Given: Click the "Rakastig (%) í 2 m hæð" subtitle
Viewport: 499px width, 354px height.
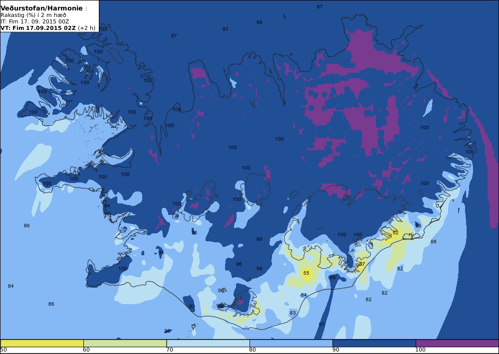Looking at the screenshot, I should tap(33, 15).
